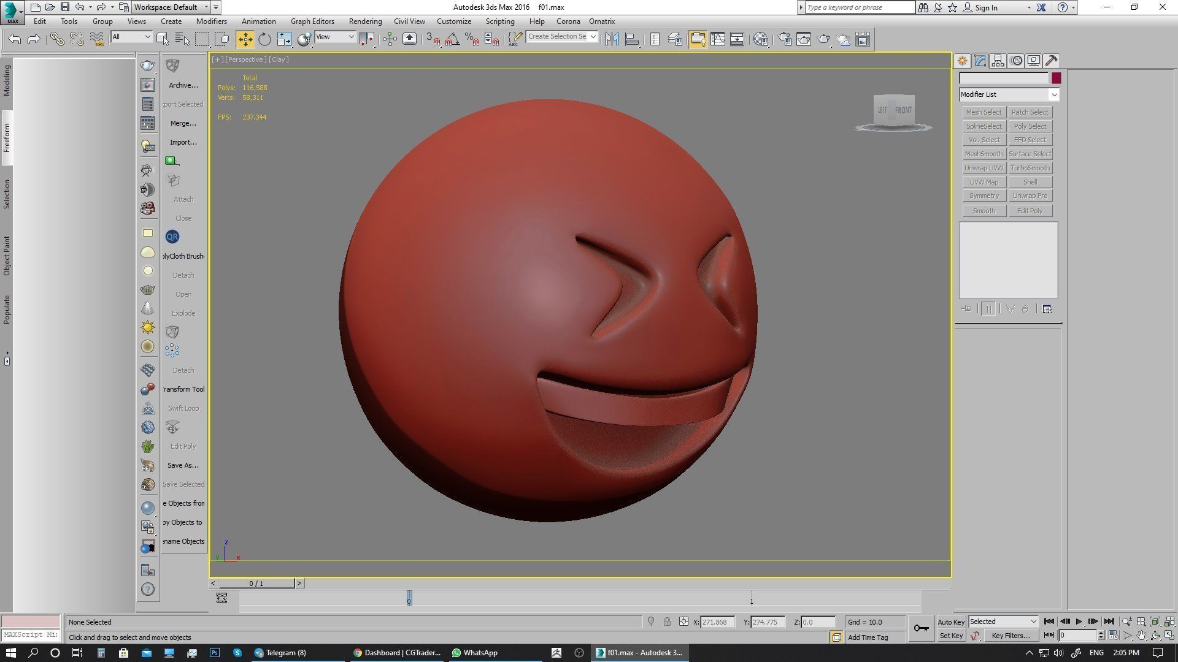Screen dimensions: 1178x662
Task: Click the Orbit viewport icon
Action: point(1155,636)
